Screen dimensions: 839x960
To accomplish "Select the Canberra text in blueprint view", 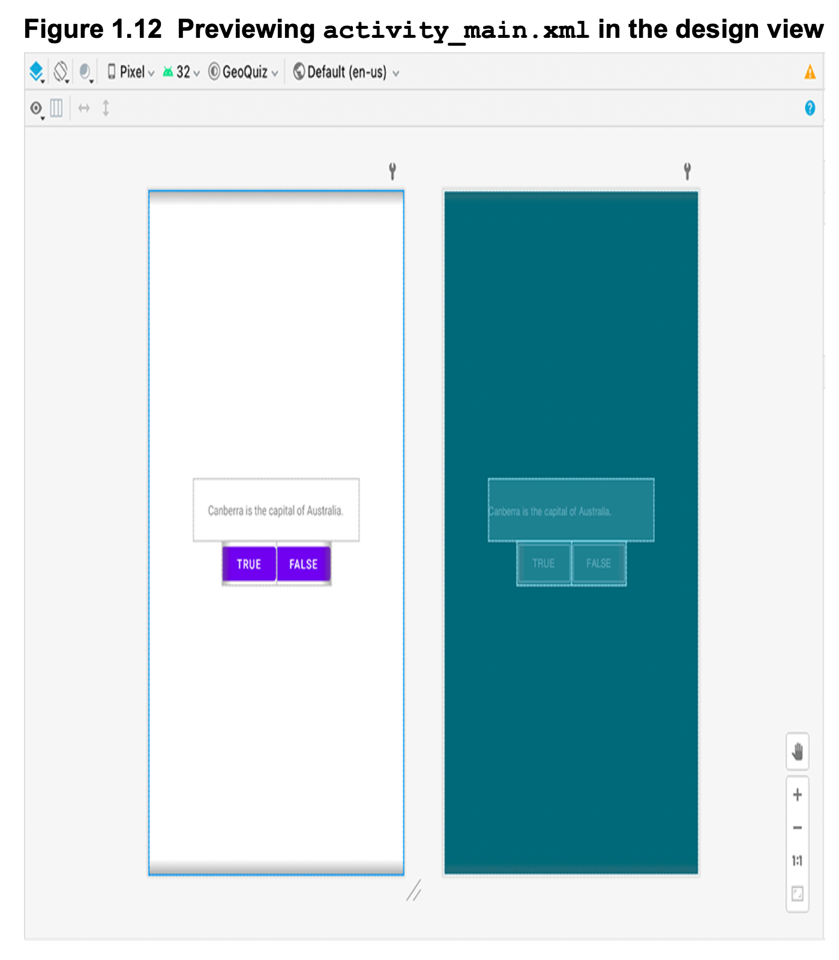I will point(571,510).
